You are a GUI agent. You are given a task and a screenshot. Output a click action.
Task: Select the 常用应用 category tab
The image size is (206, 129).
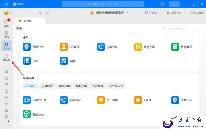coord(64,86)
